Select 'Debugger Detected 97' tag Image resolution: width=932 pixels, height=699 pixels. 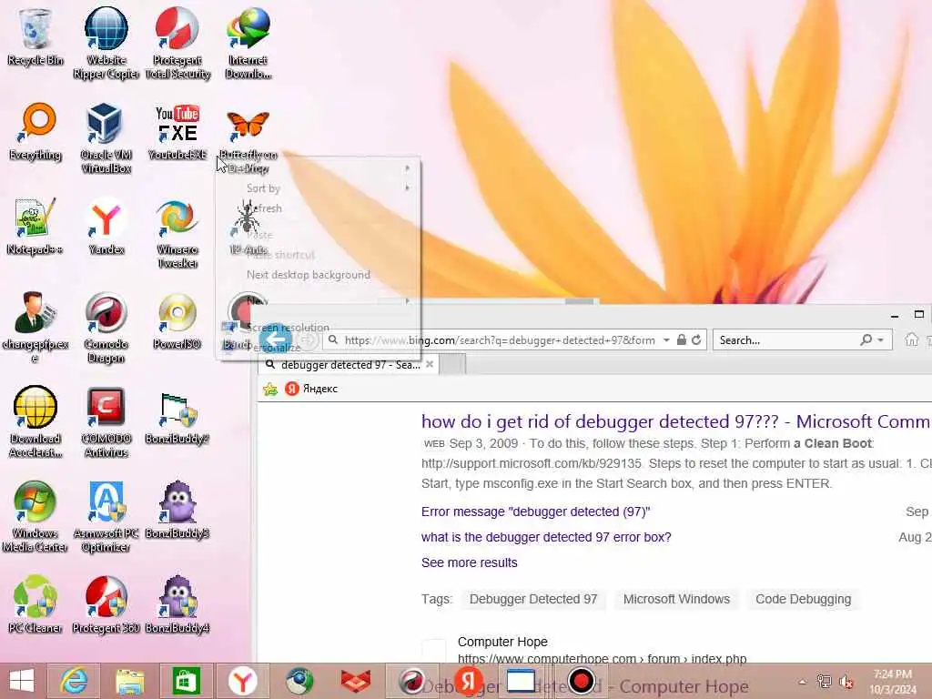click(x=533, y=599)
